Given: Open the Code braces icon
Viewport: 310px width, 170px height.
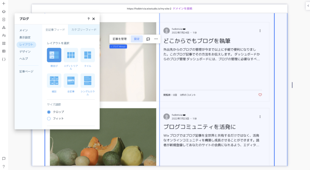Looking at the screenshot, I should click(x=4, y=59).
